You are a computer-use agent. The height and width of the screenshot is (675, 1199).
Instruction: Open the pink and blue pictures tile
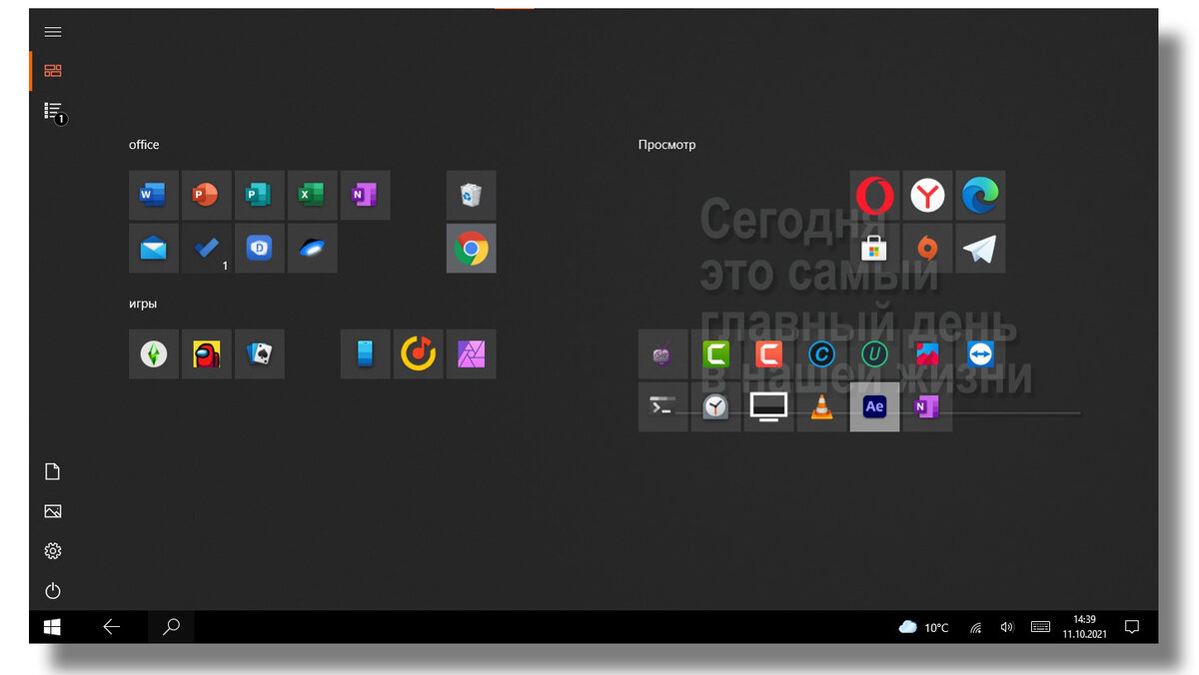coord(928,353)
